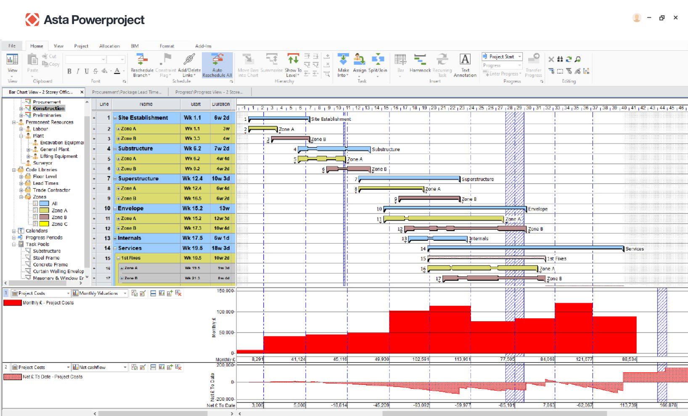Click the Substructure summary bar in Gantt chart

334,149
